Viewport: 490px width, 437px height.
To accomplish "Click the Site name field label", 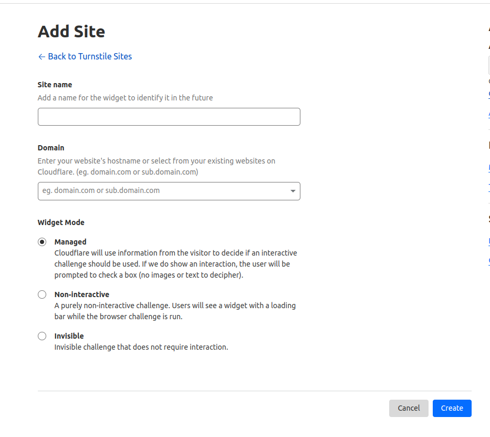I will point(55,85).
